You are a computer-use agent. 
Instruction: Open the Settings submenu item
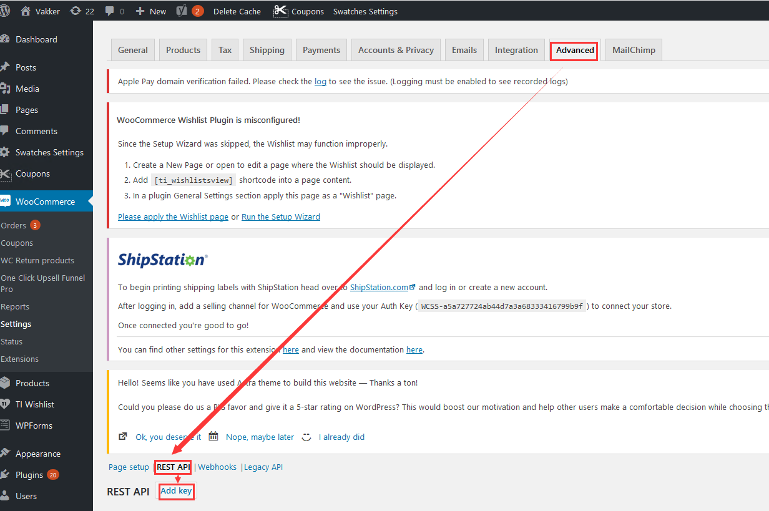[x=16, y=324]
